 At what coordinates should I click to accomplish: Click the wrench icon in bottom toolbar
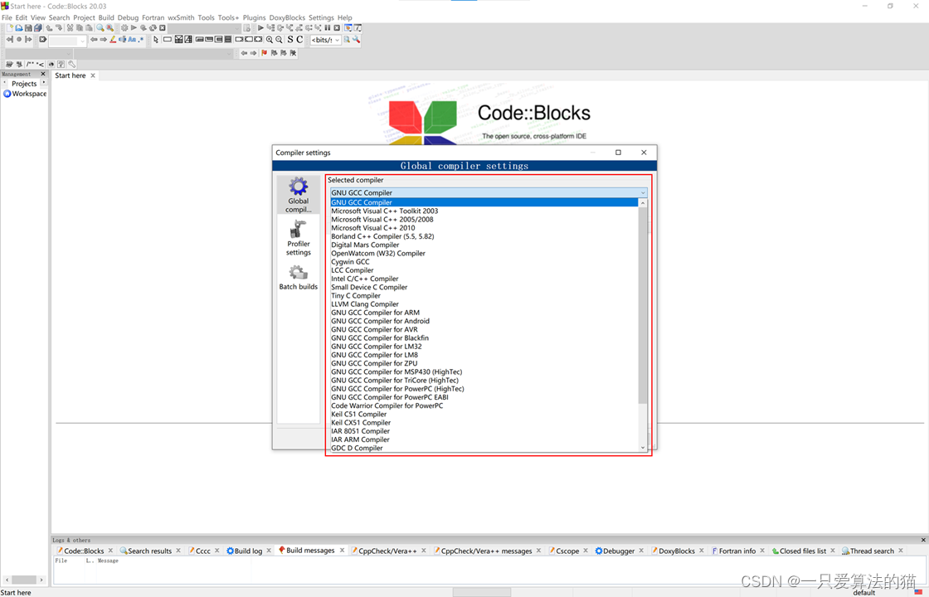pos(71,65)
